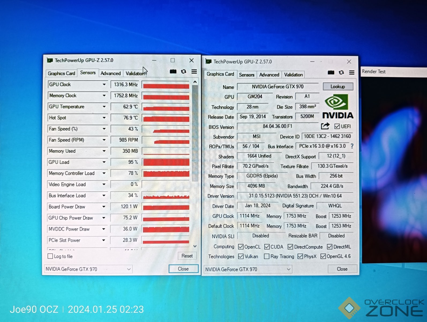Toggle the Vulkan checkbox
The height and width of the screenshot is (322, 427).
[x=241, y=257]
